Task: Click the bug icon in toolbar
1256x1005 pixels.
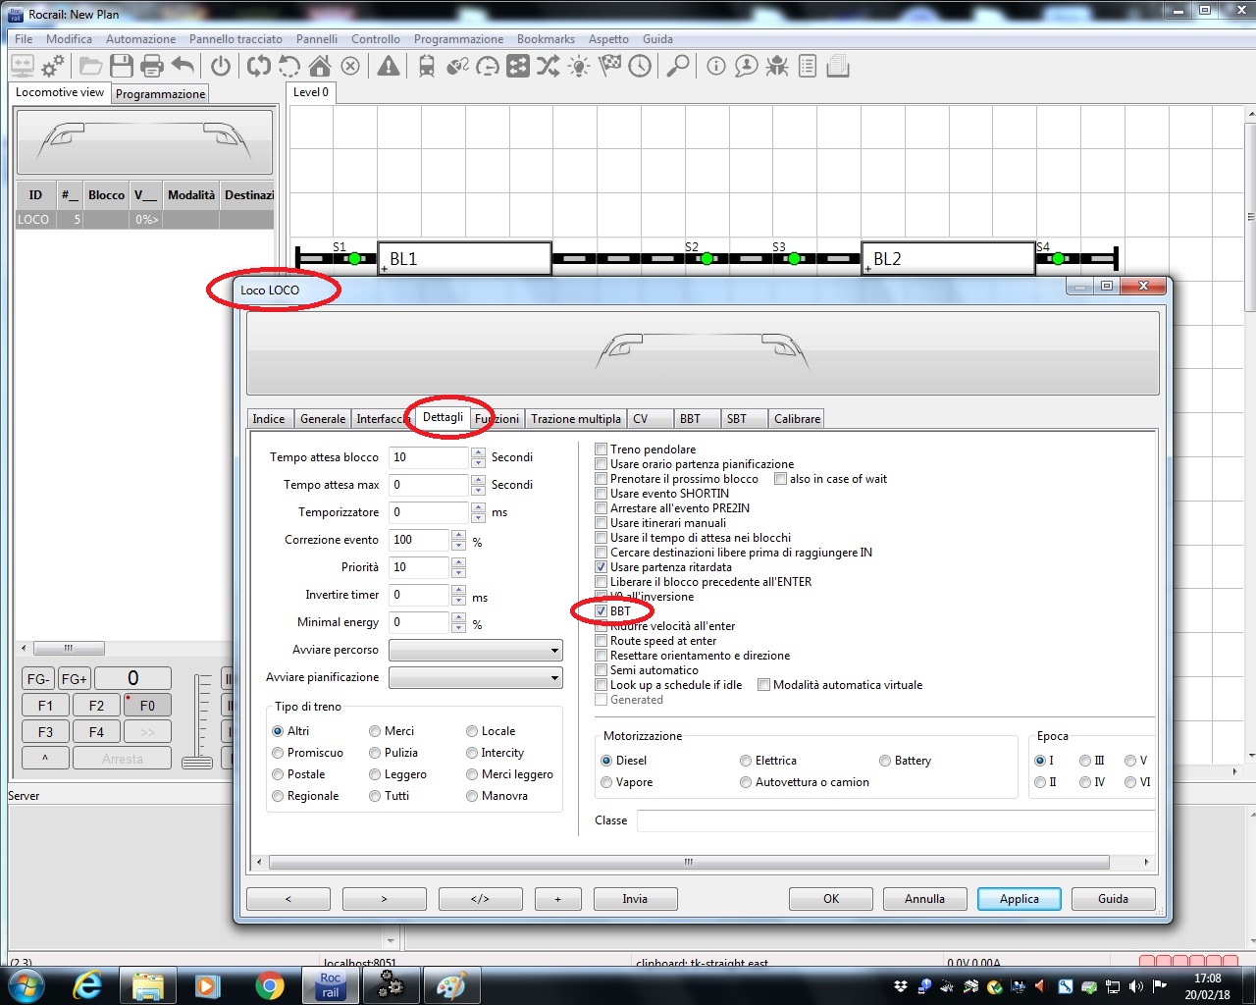Action: [777, 67]
